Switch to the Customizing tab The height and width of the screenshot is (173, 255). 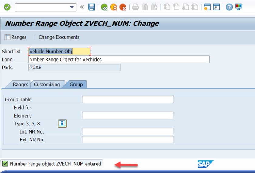pos(47,85)
